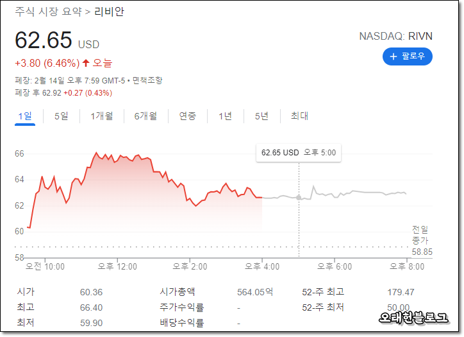Switch to the 6개월 chart range tab
This screenshot has width=464, height=337.
point(145,116)
